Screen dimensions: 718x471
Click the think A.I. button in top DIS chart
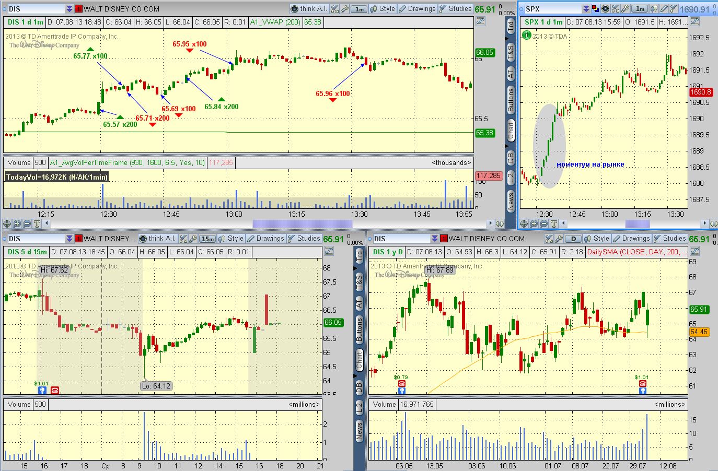[309, 9]
